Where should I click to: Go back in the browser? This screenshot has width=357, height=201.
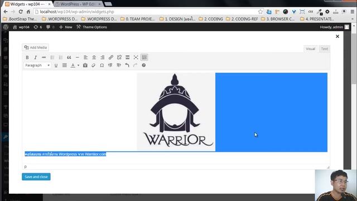tap(6, 12)
